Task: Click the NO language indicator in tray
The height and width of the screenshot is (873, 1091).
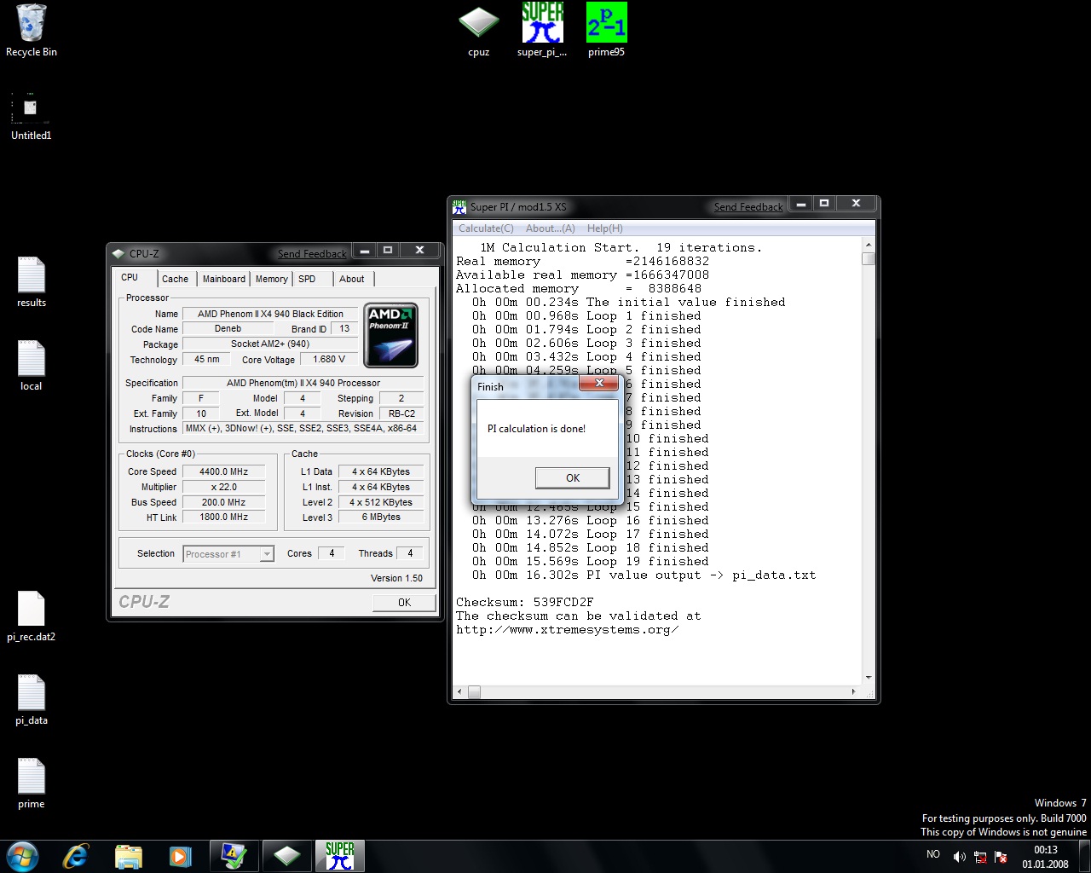Action: click(933, 854)
